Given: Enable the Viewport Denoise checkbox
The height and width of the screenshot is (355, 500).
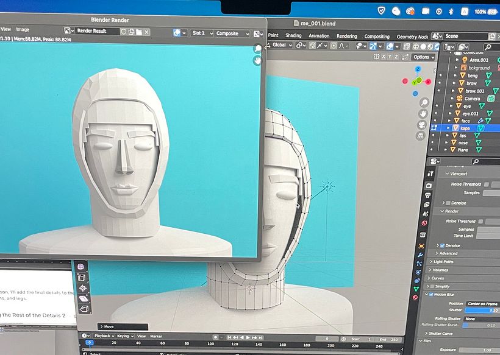Looking at the screenshot, I should point(448,203).
